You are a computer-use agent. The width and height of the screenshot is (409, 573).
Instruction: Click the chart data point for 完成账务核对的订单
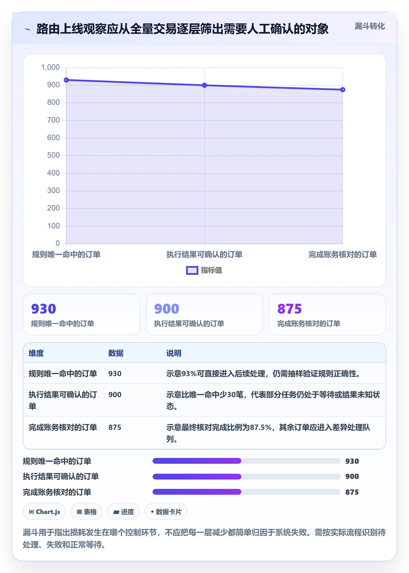(343, 90)
